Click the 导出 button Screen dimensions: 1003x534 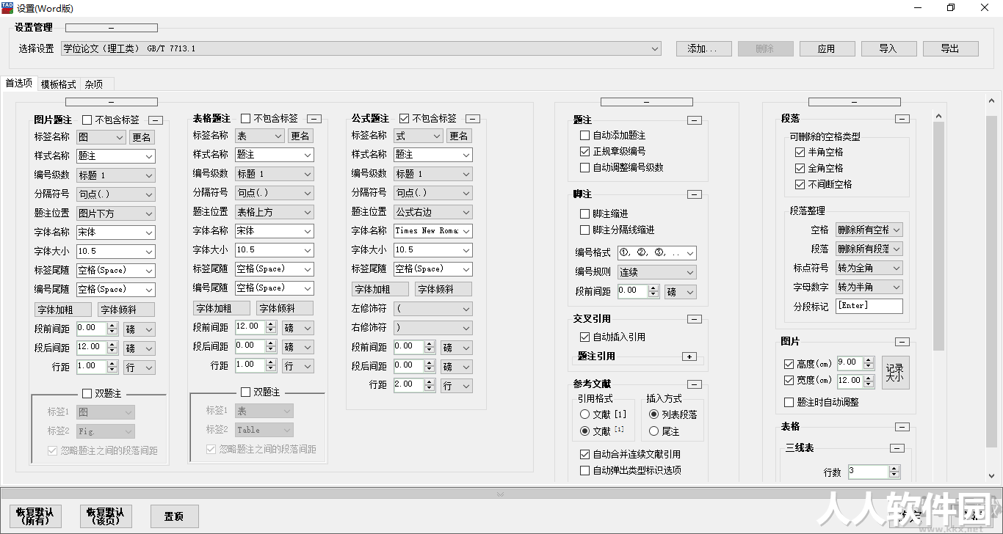[x=950, y=49]
